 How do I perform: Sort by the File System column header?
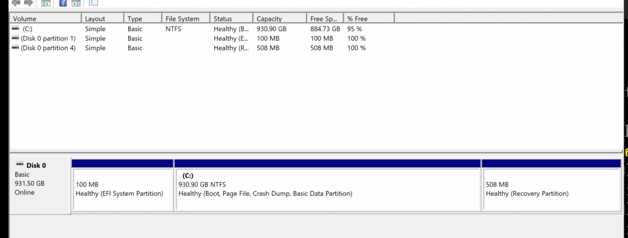tap(186, 18)
